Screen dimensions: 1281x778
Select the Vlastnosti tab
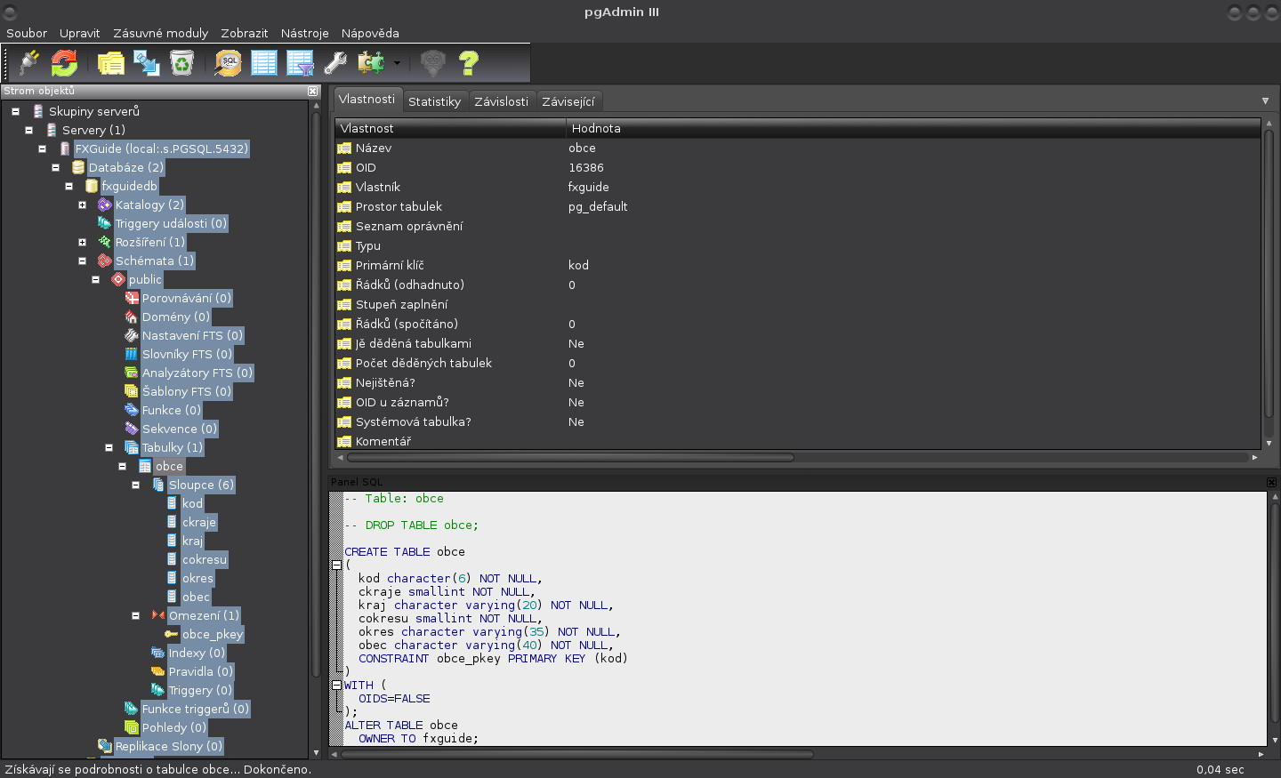coord(367,100)
